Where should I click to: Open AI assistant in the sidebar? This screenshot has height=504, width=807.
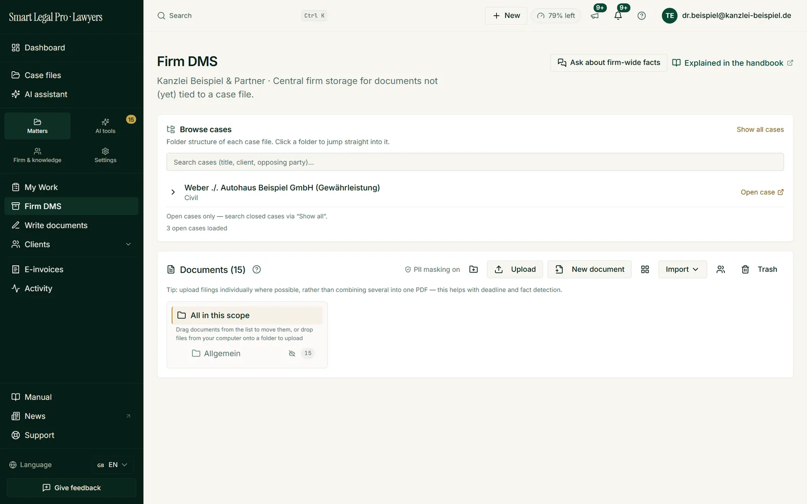click(x=72, y=94)
